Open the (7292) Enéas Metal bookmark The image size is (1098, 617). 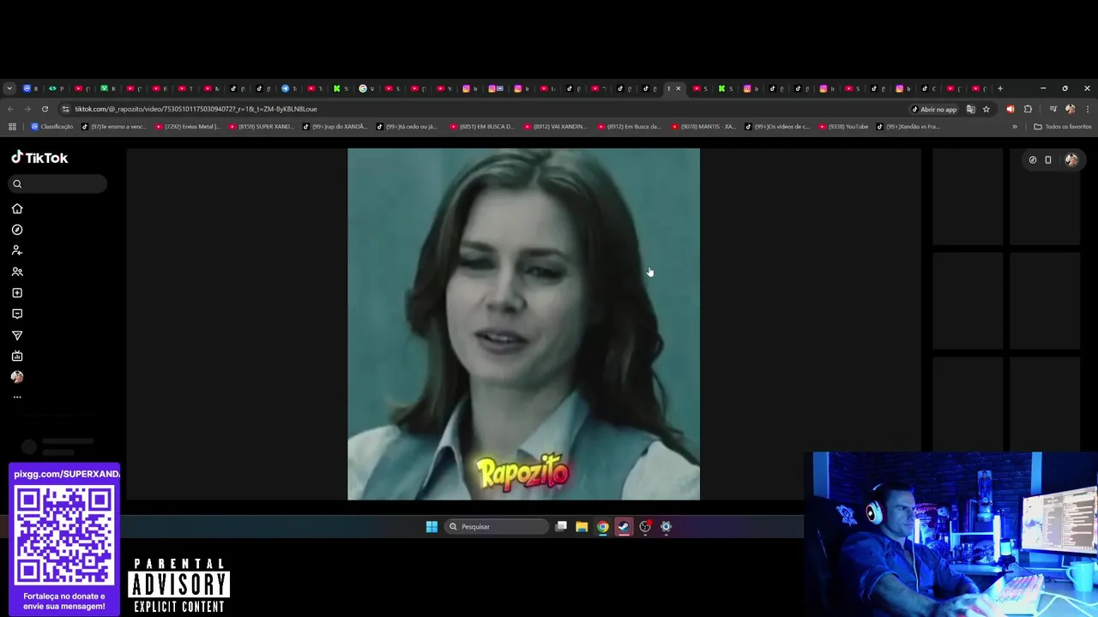click(x=187, y=127)
